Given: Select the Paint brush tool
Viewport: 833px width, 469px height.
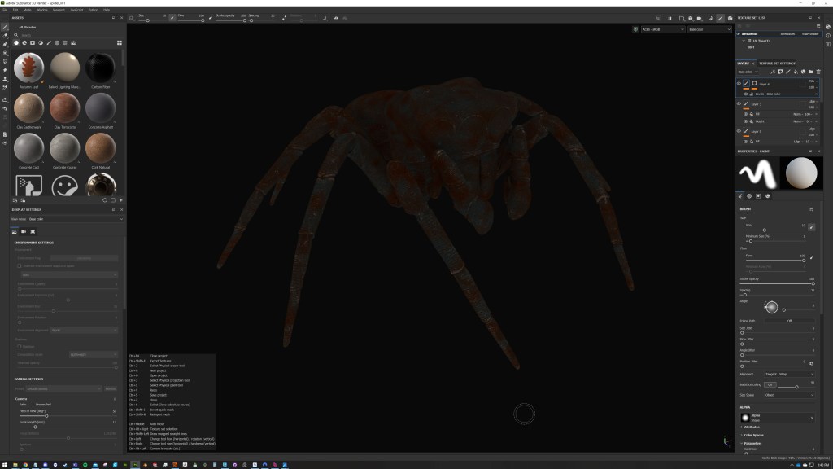Looking at the screenshot, I should [5, 27].
